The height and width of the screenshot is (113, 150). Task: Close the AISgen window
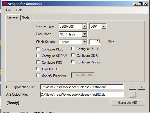click(x=146, y=4)
